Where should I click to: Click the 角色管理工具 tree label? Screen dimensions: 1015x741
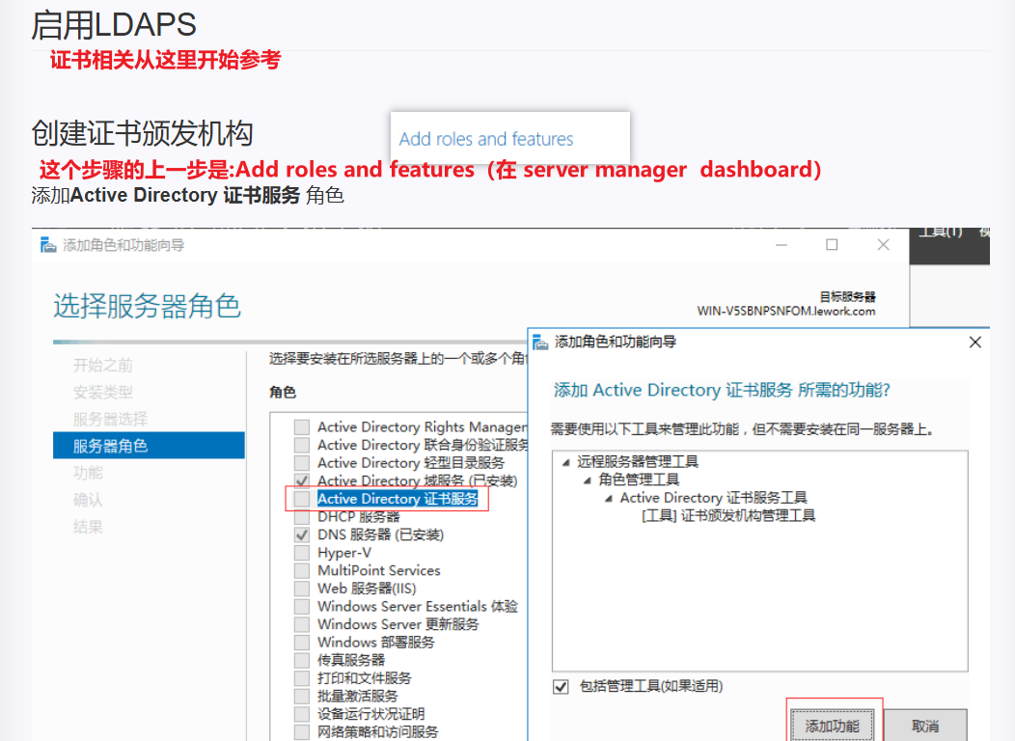[x=639, y=480]
